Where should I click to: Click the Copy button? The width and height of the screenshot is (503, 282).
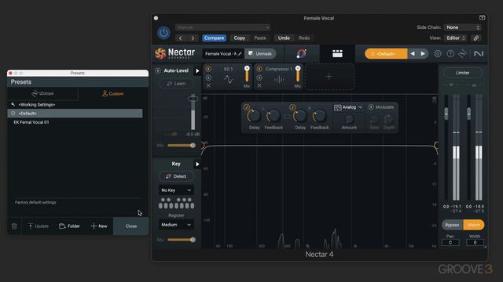[239, 38]
